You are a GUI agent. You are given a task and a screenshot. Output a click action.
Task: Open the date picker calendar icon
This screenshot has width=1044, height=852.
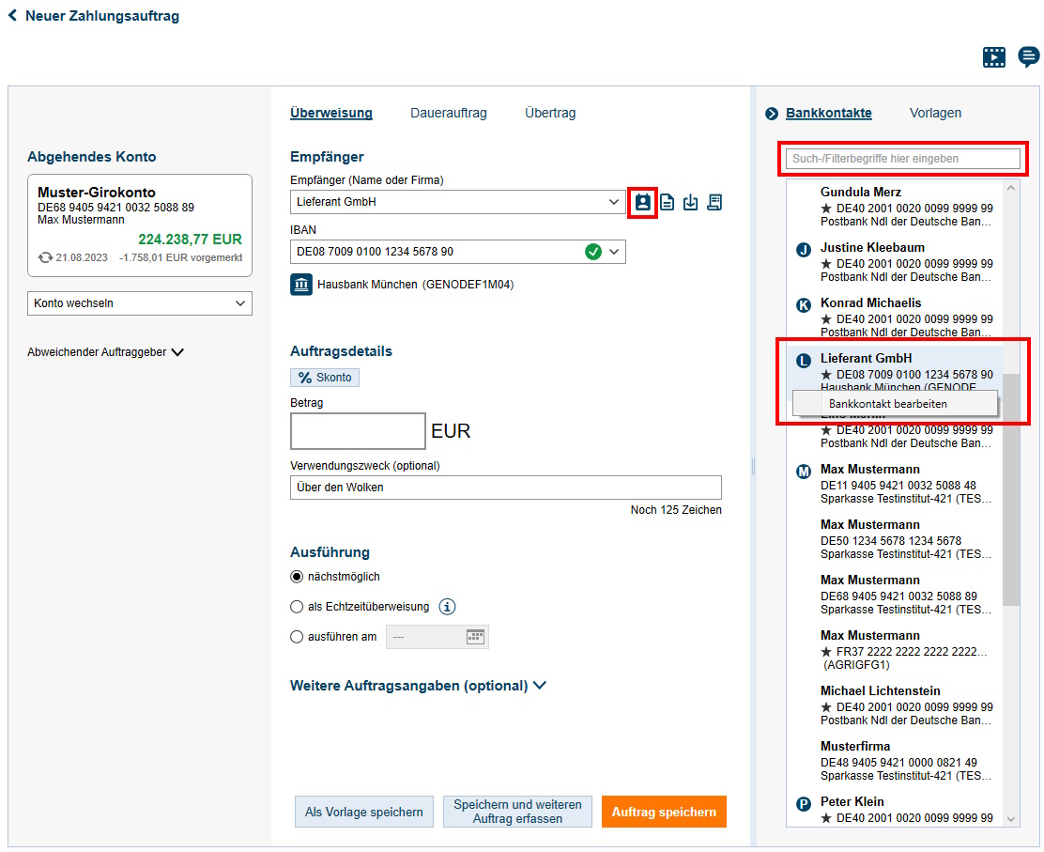[476, 636]
